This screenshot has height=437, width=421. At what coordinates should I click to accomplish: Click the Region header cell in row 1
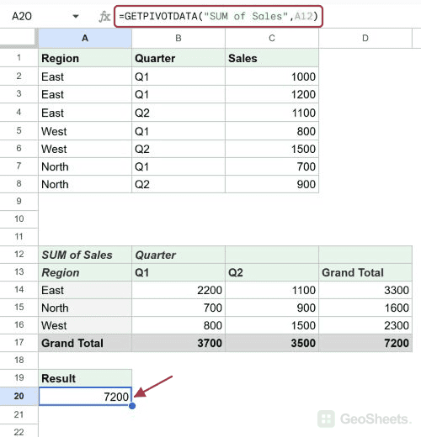click(x=85, y=58)
